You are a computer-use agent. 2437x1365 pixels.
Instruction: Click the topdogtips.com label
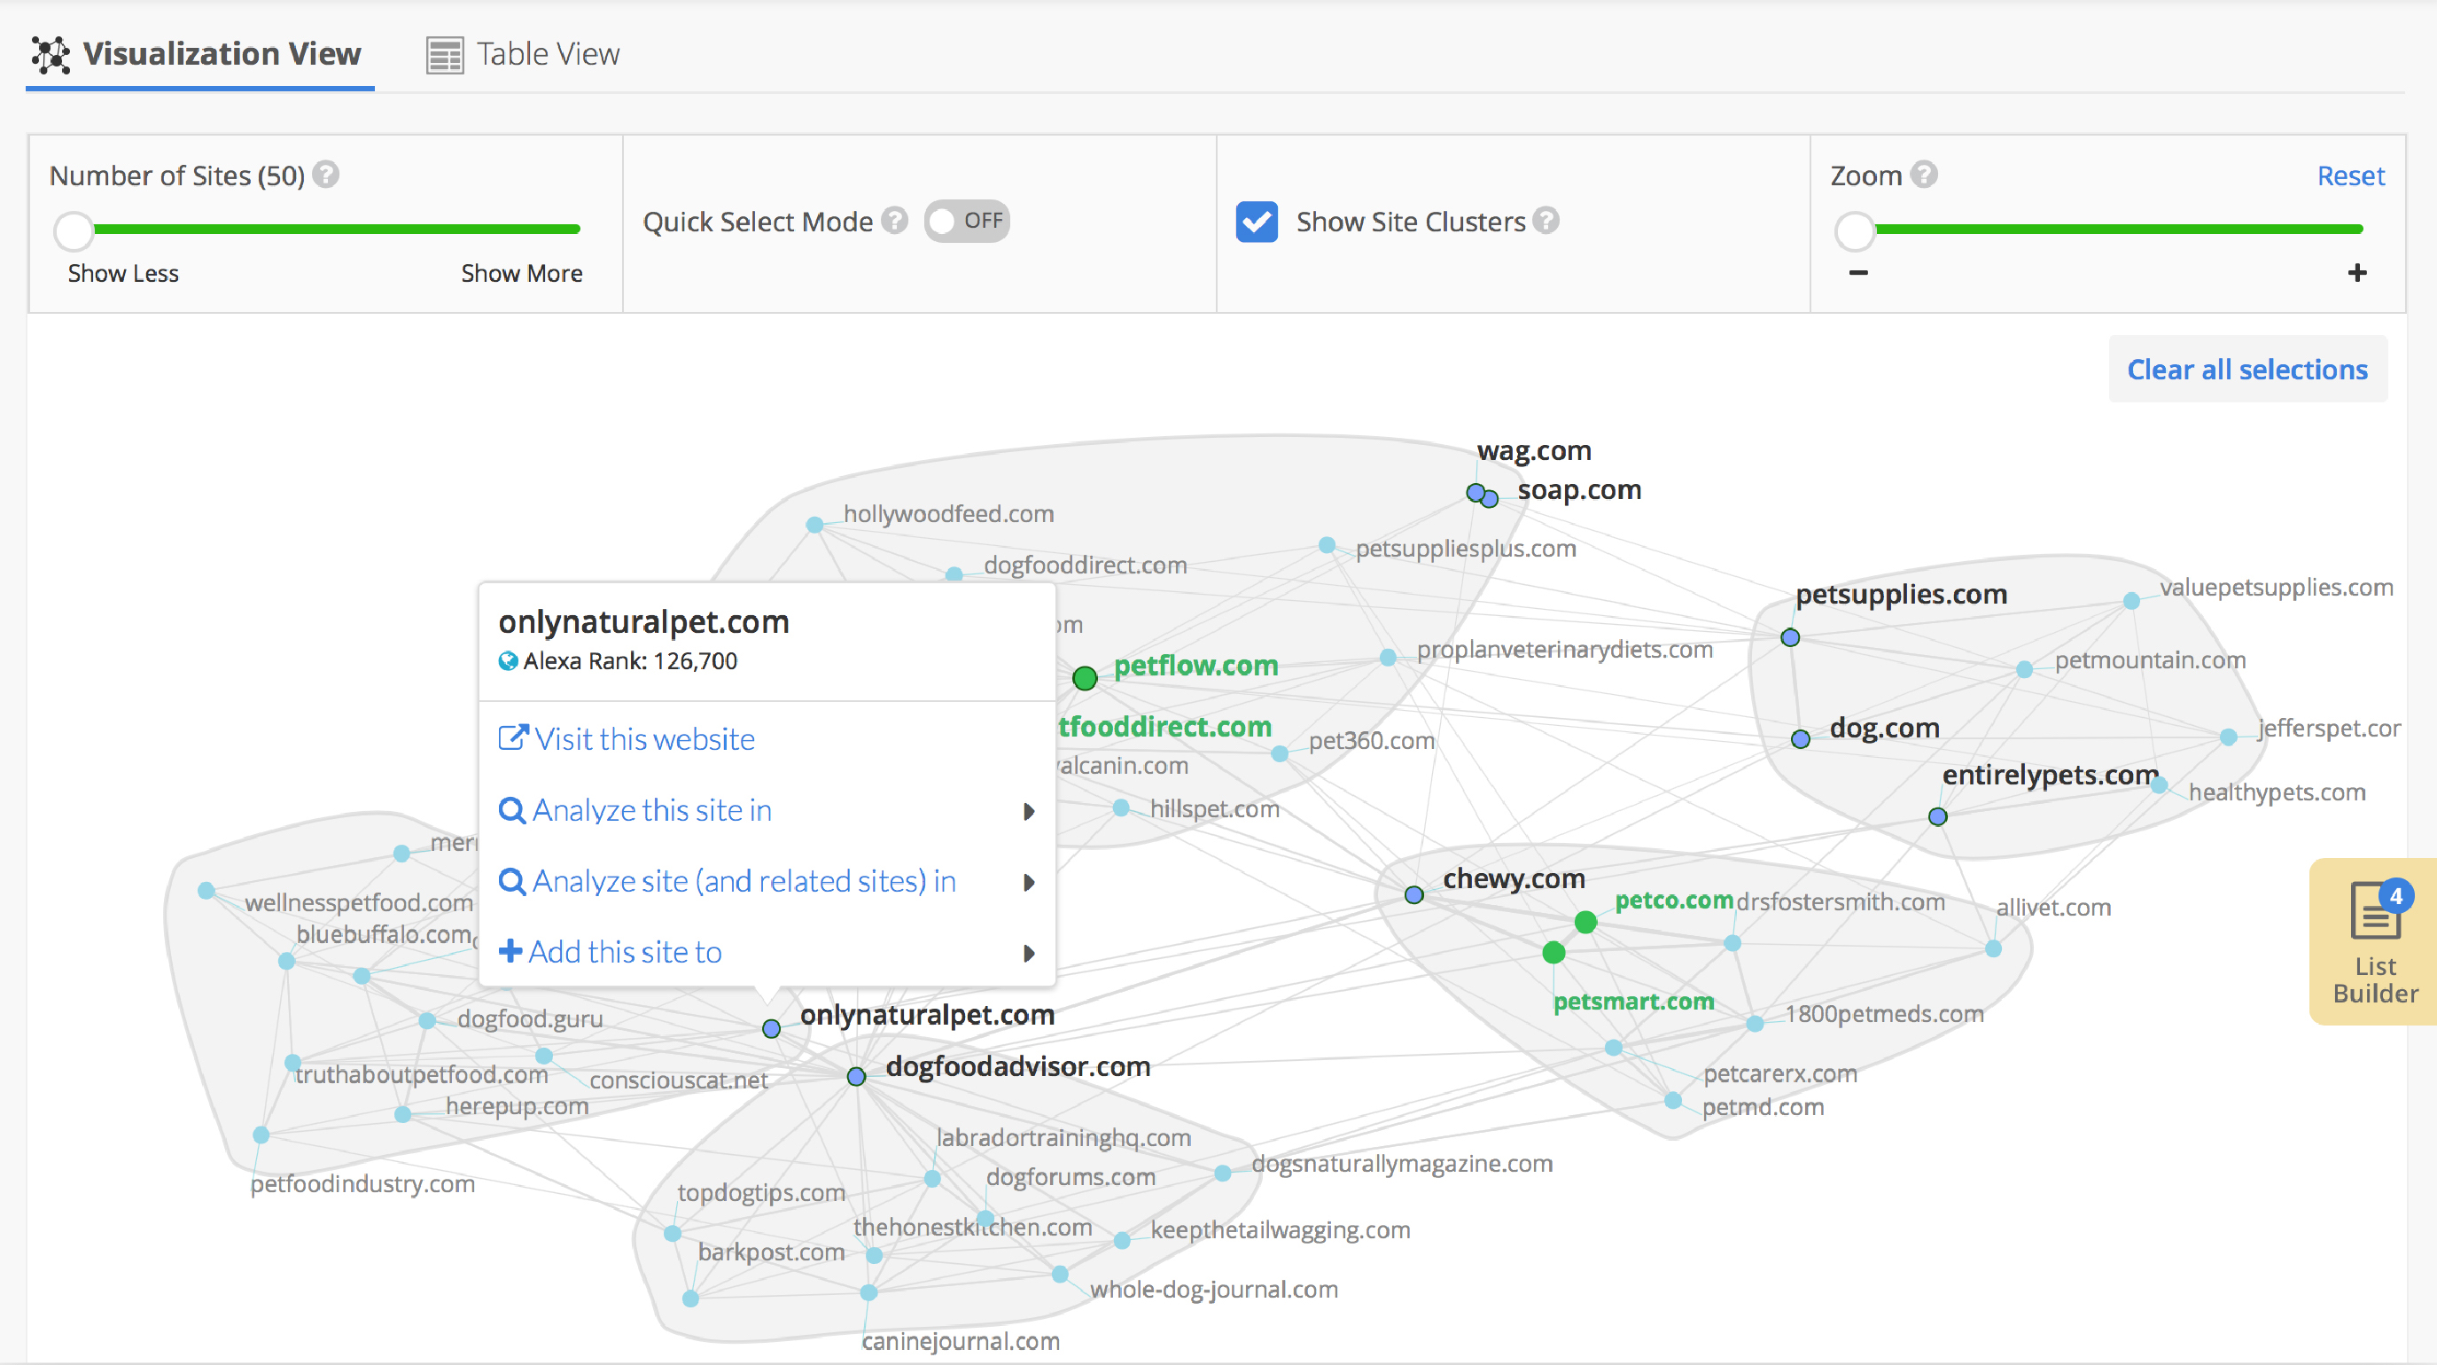[761, 1193]
